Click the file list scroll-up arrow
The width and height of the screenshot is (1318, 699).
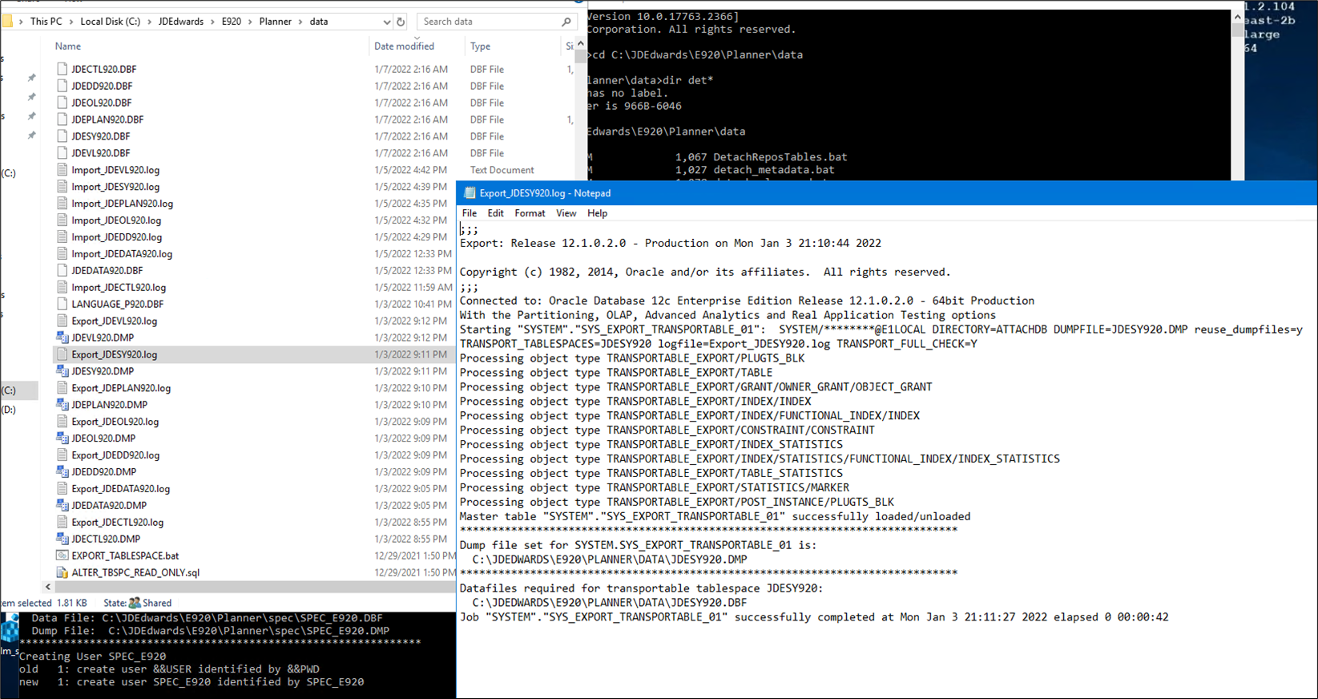(581, 44)
